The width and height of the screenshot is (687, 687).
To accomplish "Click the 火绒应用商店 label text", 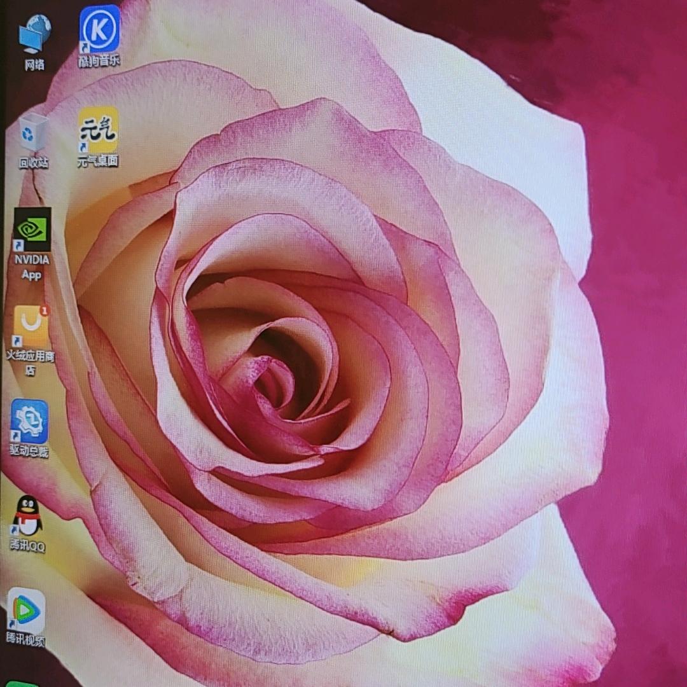I will click(31, 363).
